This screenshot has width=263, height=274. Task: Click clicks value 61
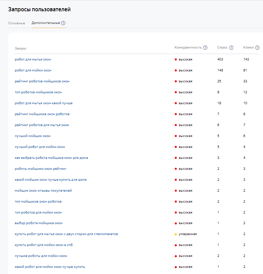tap(245, 70)
